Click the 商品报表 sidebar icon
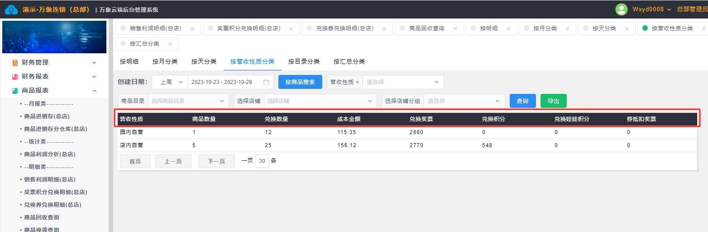 coord(15,91)
